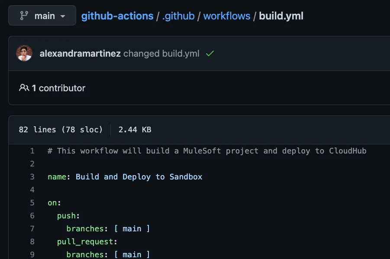Click the '2.44 KB' file size text

135,130
